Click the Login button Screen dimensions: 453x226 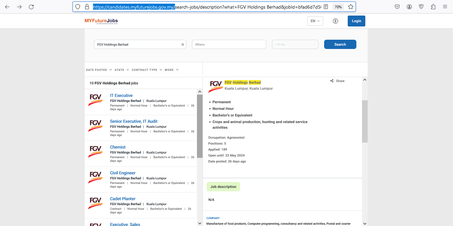356,21
